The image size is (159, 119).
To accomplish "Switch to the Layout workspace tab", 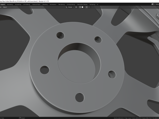I will (3, 5).
